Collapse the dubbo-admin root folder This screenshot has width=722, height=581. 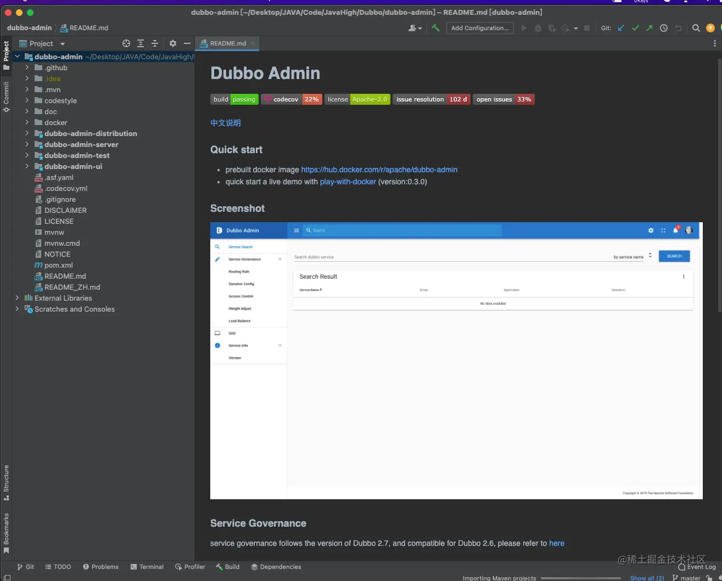(18, 57)
